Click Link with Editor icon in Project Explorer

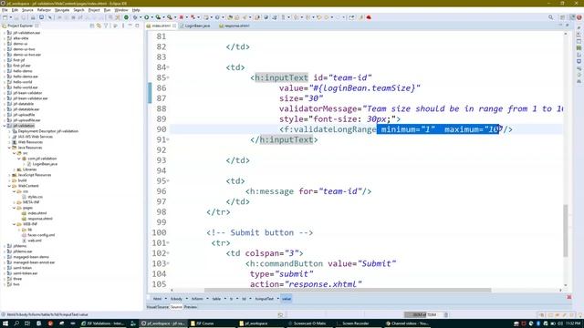(x=99, y=26)
